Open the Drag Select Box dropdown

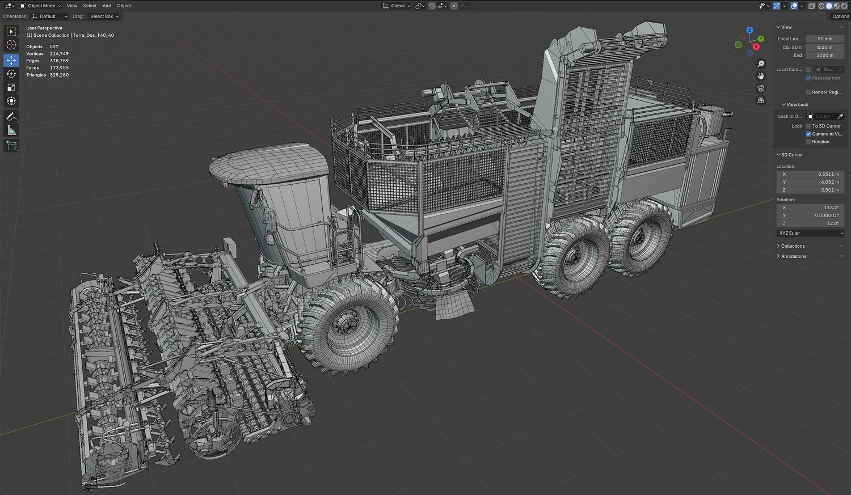pyautogui.click(x=104, y=16)
